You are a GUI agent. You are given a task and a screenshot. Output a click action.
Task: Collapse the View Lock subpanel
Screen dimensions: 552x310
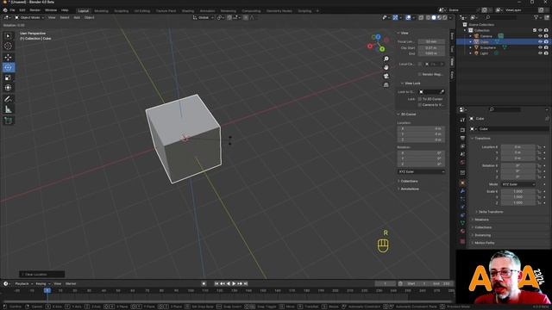pos(411,84)
